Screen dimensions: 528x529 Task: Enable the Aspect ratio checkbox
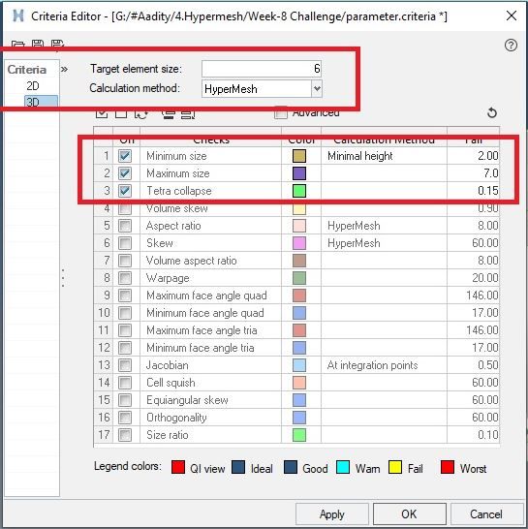point(125,226)
